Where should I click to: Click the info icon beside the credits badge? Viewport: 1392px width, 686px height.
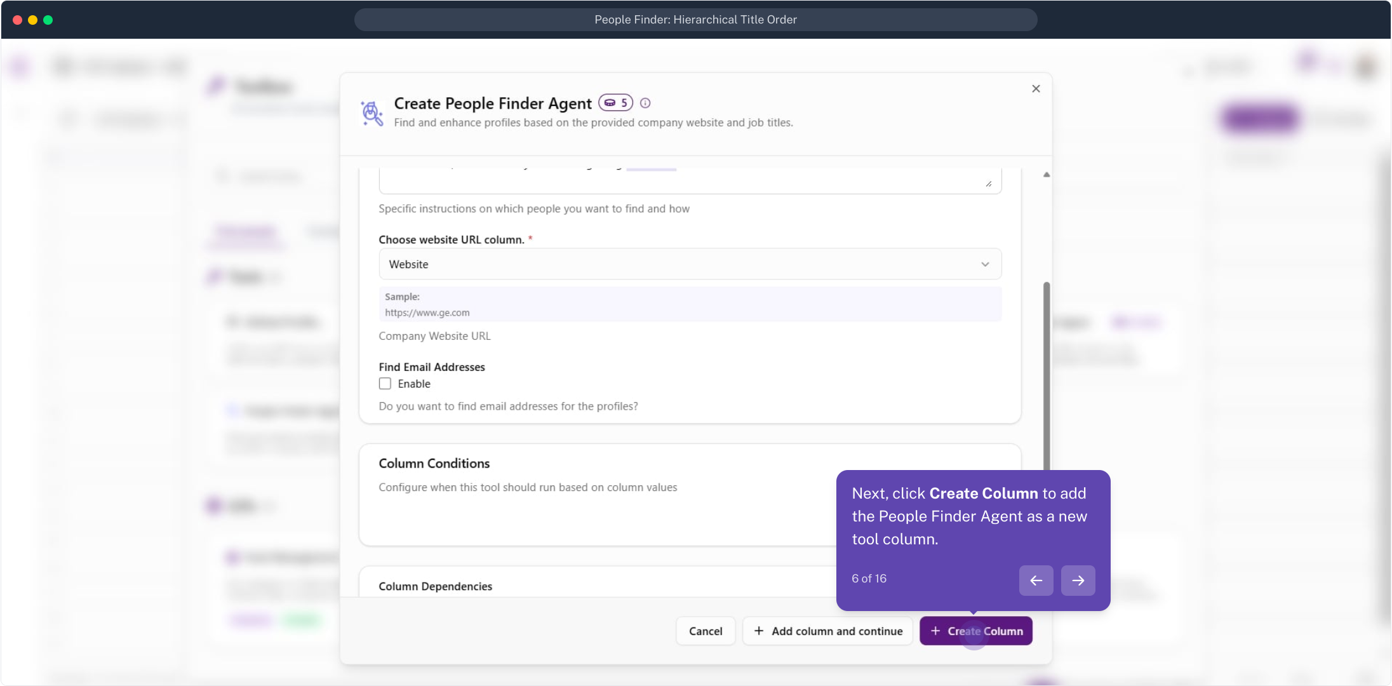click(x=645, y=103)
